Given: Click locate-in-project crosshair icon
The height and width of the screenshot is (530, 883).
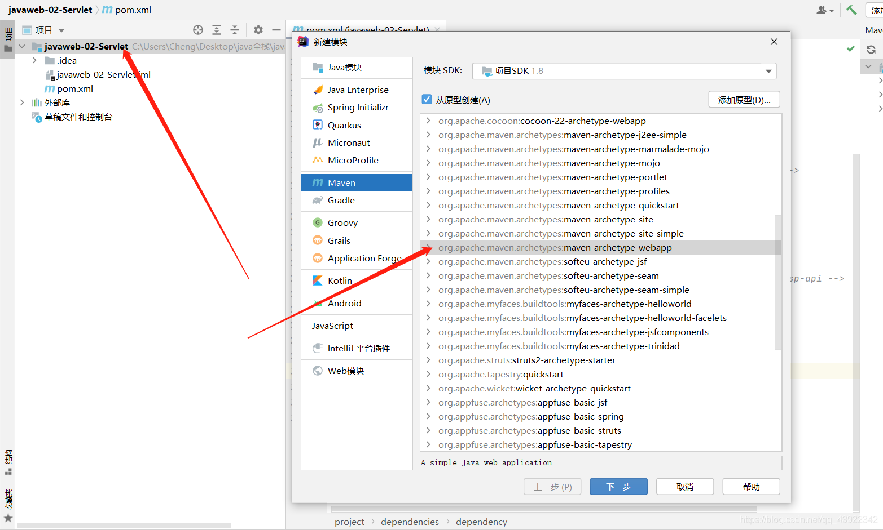Looking at the screenshot, I should click(x=198, y=30).
